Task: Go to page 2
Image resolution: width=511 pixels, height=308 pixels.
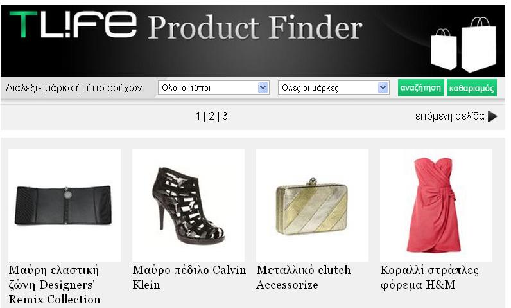Action: (212, 116)
